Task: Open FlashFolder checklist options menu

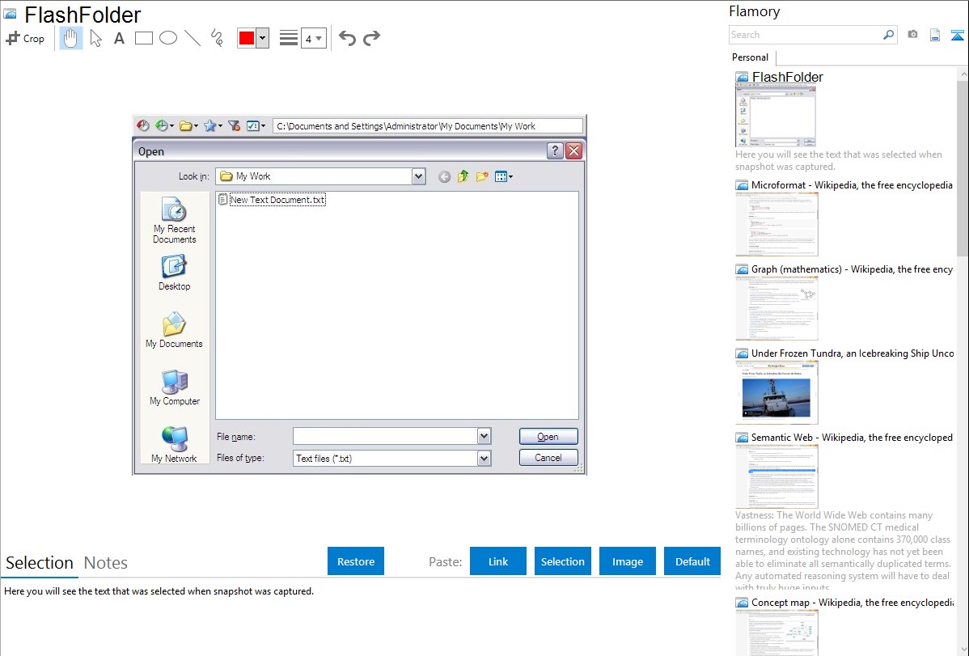Action: (256, 125)
